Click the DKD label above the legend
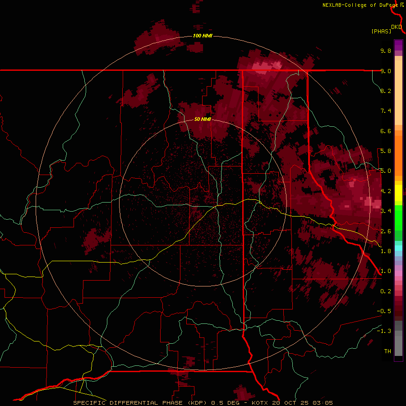This screenshot has width=406, height=406. 397,27
